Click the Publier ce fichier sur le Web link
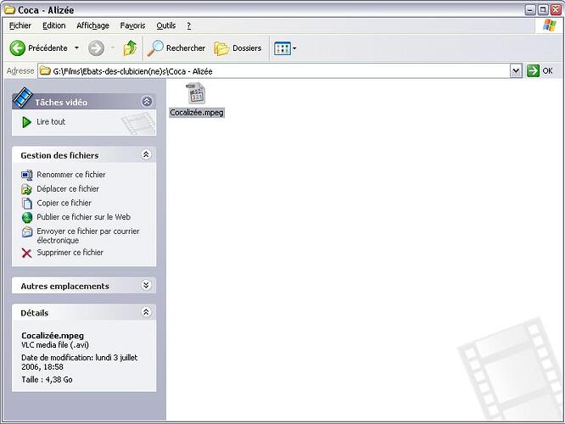This screenshot has width=565, height=424. [83, 217]
